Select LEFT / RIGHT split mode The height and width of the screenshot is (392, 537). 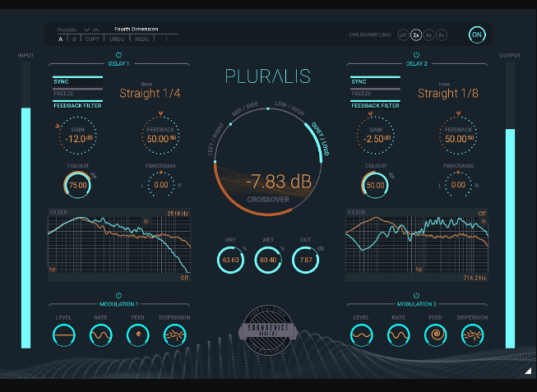pyautogui.click(x=215, y=139)
